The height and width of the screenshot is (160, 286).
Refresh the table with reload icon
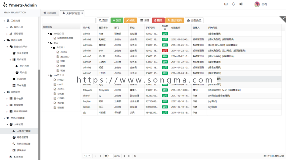point(135,156)
